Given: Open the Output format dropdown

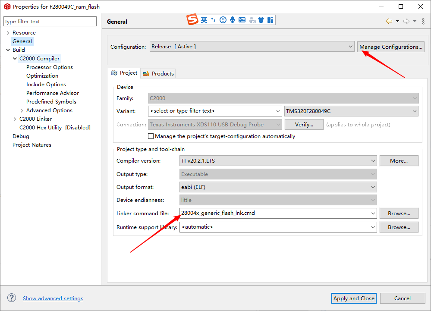Looking at the screenshot, I should tap(278, 187).
